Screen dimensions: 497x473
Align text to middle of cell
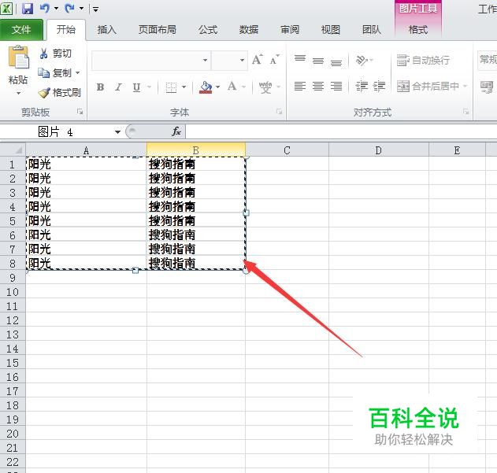[x=318, y=60]
